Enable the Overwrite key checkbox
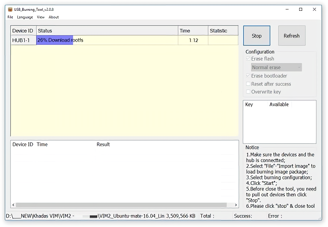Image resolution: width=328 pixels, height=227 pixels. [x=248, y=92]
